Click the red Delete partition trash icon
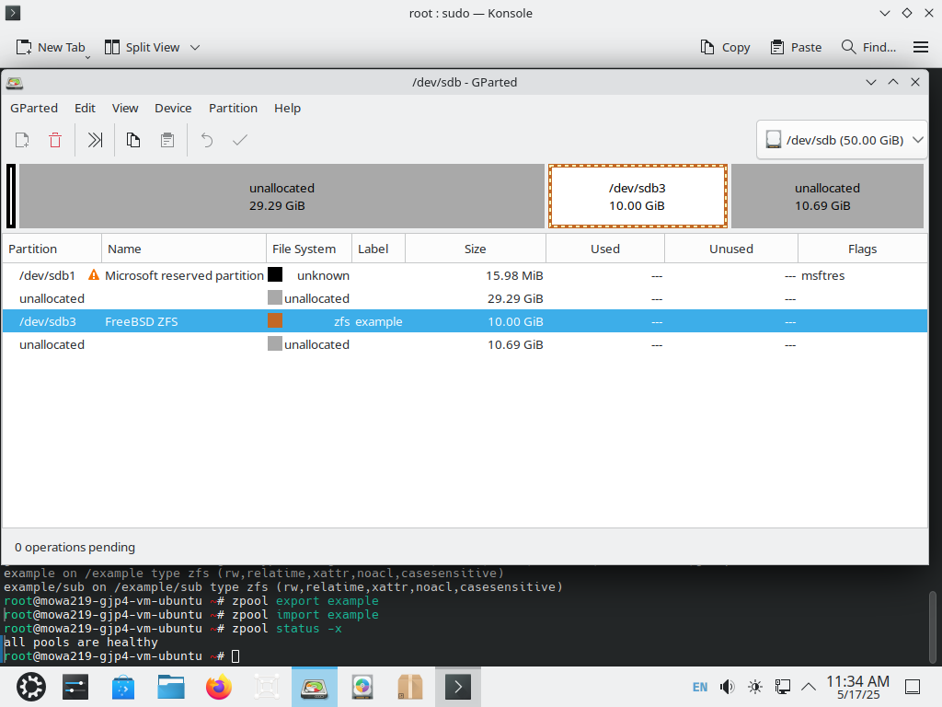The height and width of the screenshot is (707, 942). click(x=55, y=140)
